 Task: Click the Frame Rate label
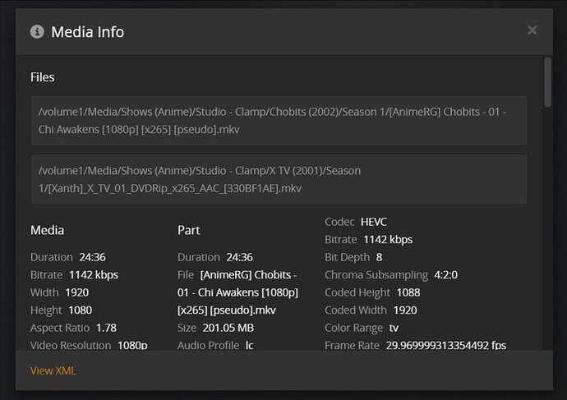point(353,346)
